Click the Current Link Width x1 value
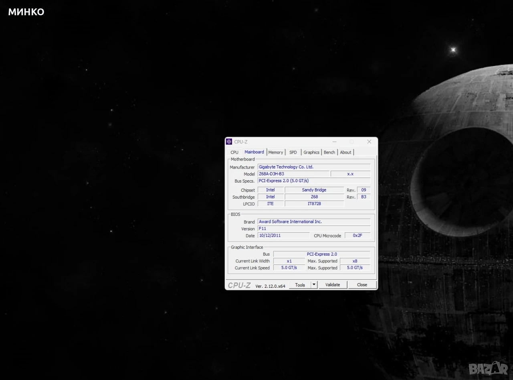Image resolution: width=513 pixels, height=380 pixels. point(289,261)
